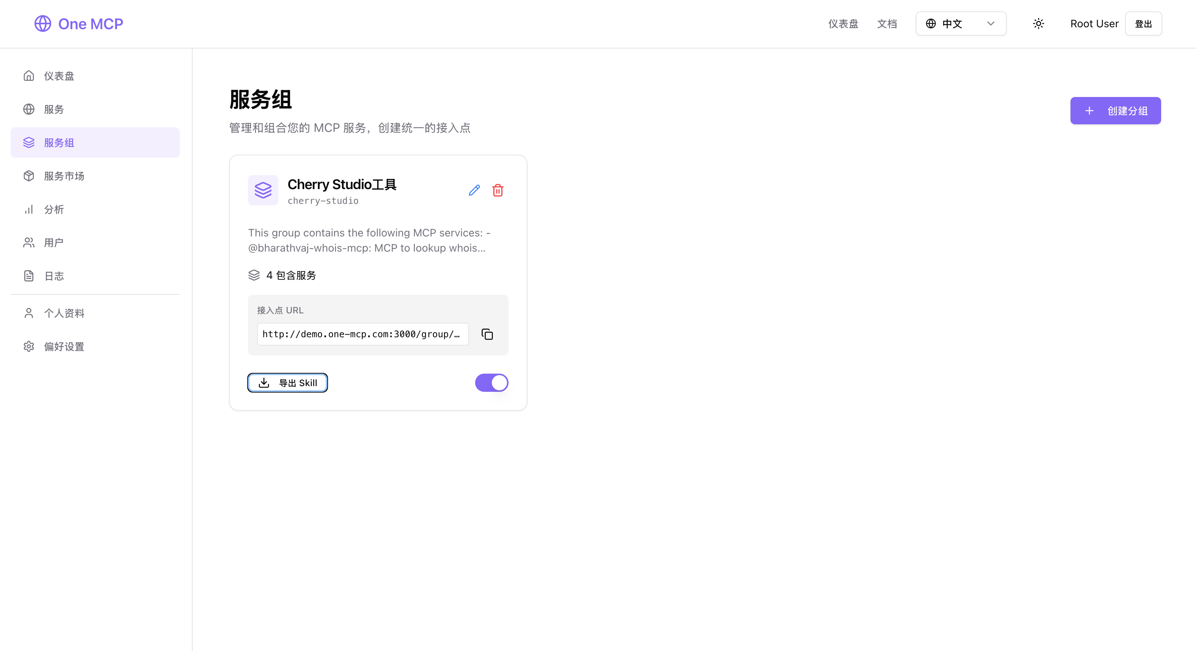Disable the Cherry Studio工具 group switch

click(492, 383)
